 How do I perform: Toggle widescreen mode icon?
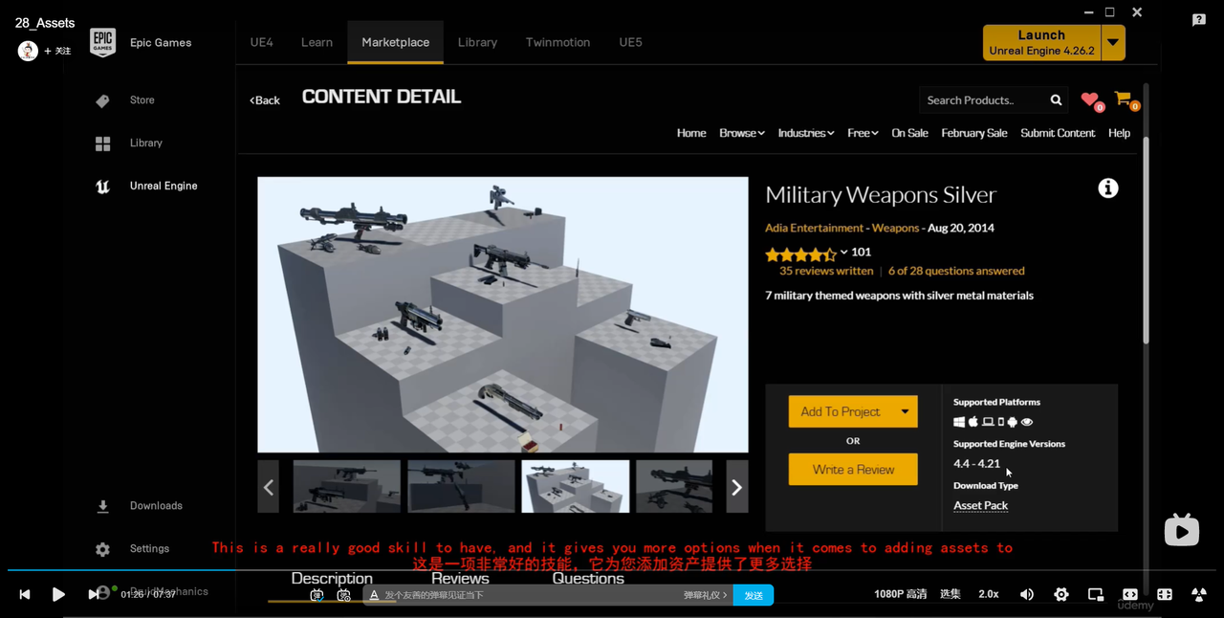(1130, 594)
